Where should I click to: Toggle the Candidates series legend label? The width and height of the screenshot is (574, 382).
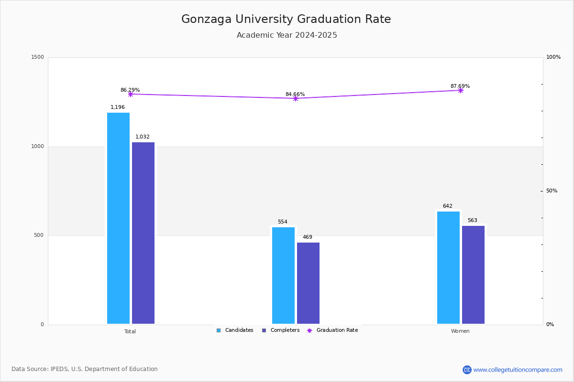click(x=239, y=330)
